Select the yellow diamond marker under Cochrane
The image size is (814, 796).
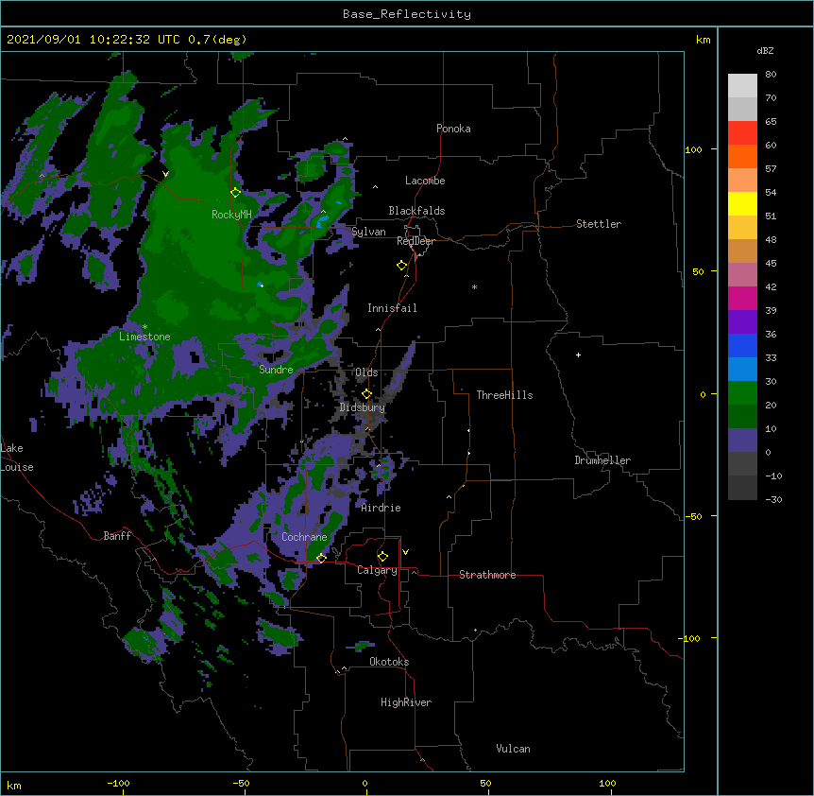click(x=321, y=558)
